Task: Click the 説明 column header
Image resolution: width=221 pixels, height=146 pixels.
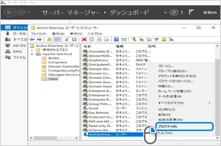Action: 152,46
